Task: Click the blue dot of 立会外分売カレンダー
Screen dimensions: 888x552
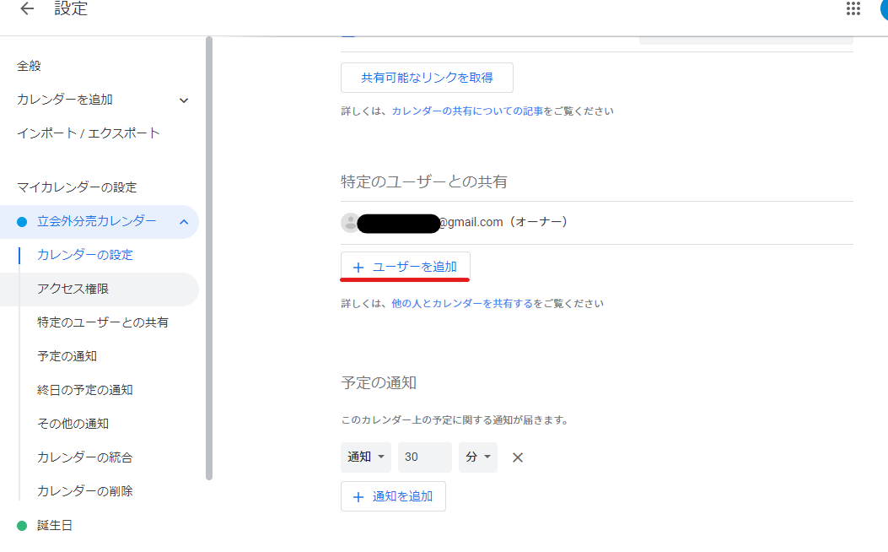Action: click(x=22, y=222)
